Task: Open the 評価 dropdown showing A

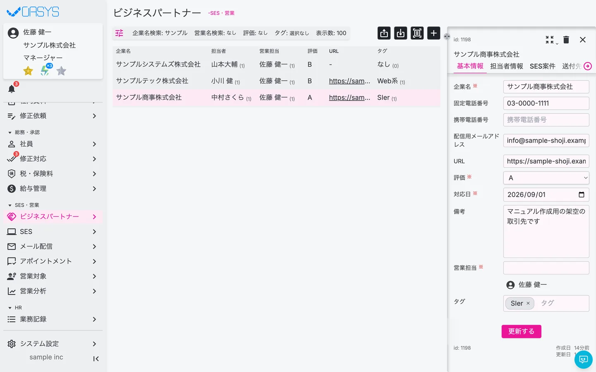Action: [546, 178]
